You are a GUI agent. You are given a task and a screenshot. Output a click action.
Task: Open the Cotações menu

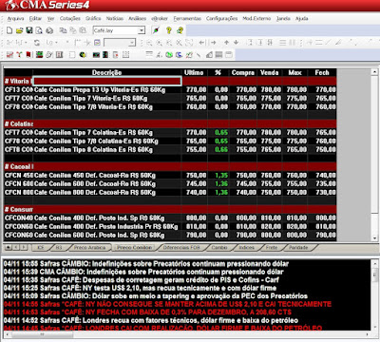tap(70, 18)
